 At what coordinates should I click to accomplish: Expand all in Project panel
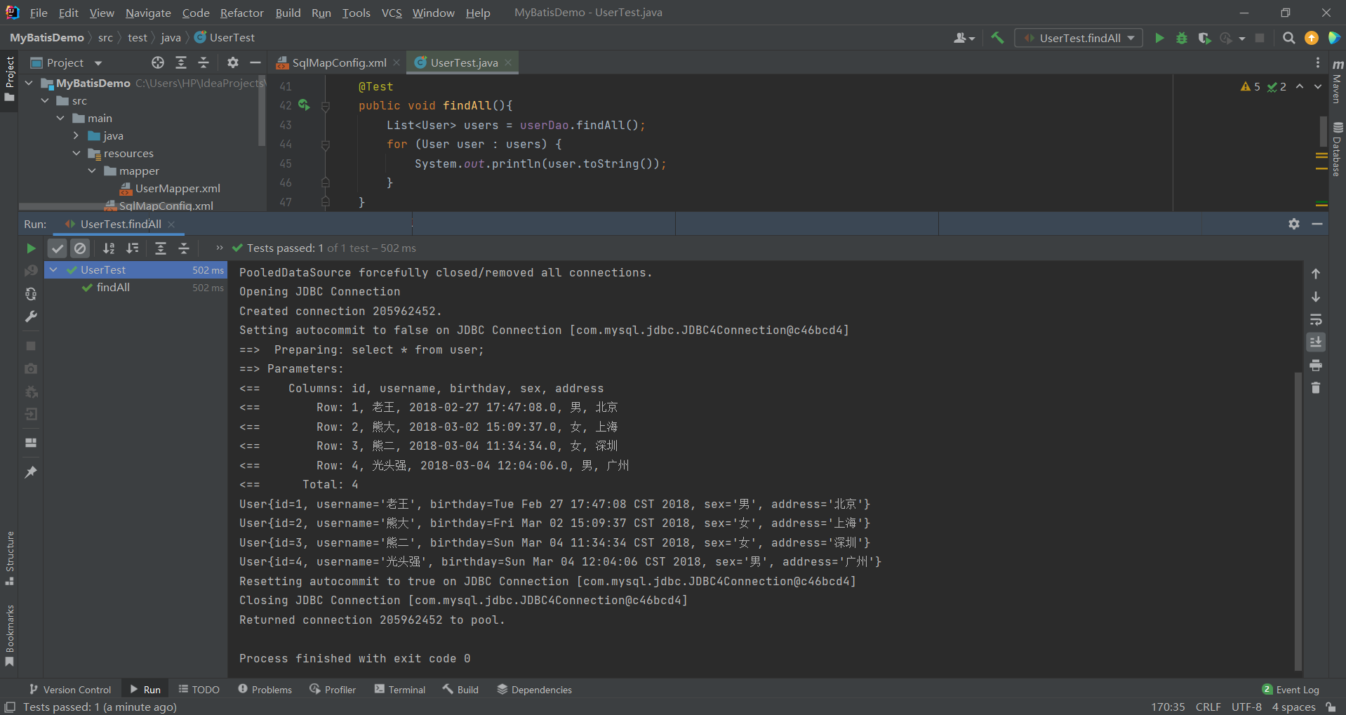click(181, 62)
